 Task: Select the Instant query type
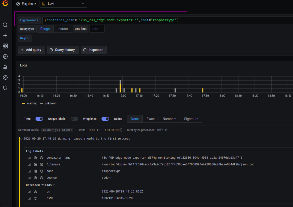[x=63, y=29]
